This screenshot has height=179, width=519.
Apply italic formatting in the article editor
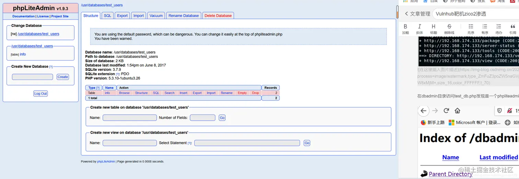click(x=419, y=27)
